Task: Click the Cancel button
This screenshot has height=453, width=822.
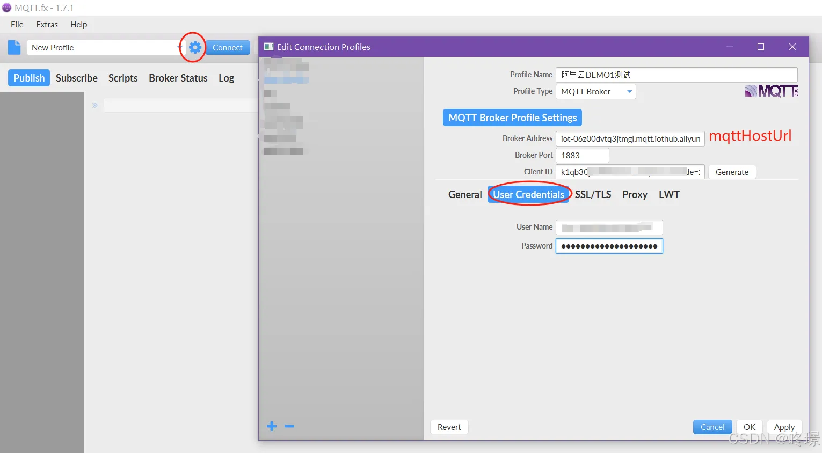Action: [712, 427]
